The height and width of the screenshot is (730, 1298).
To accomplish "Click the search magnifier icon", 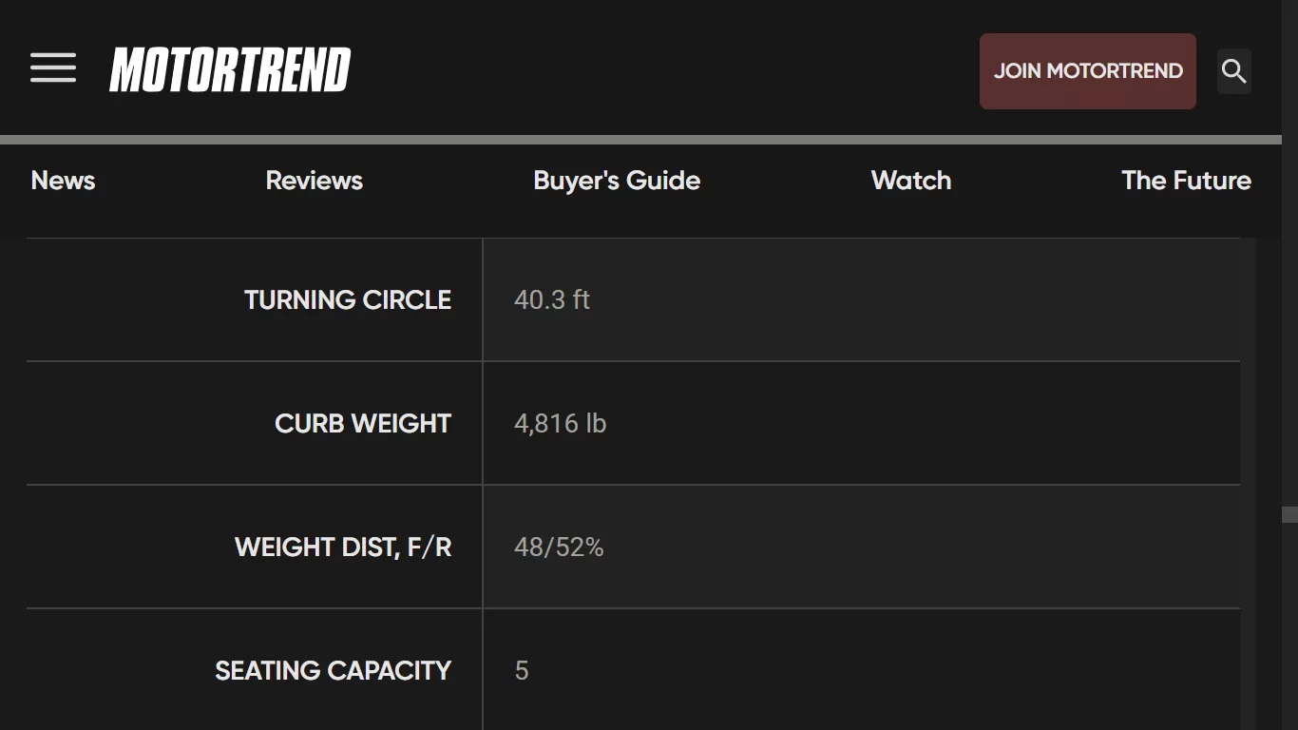I will point(1234,71).
